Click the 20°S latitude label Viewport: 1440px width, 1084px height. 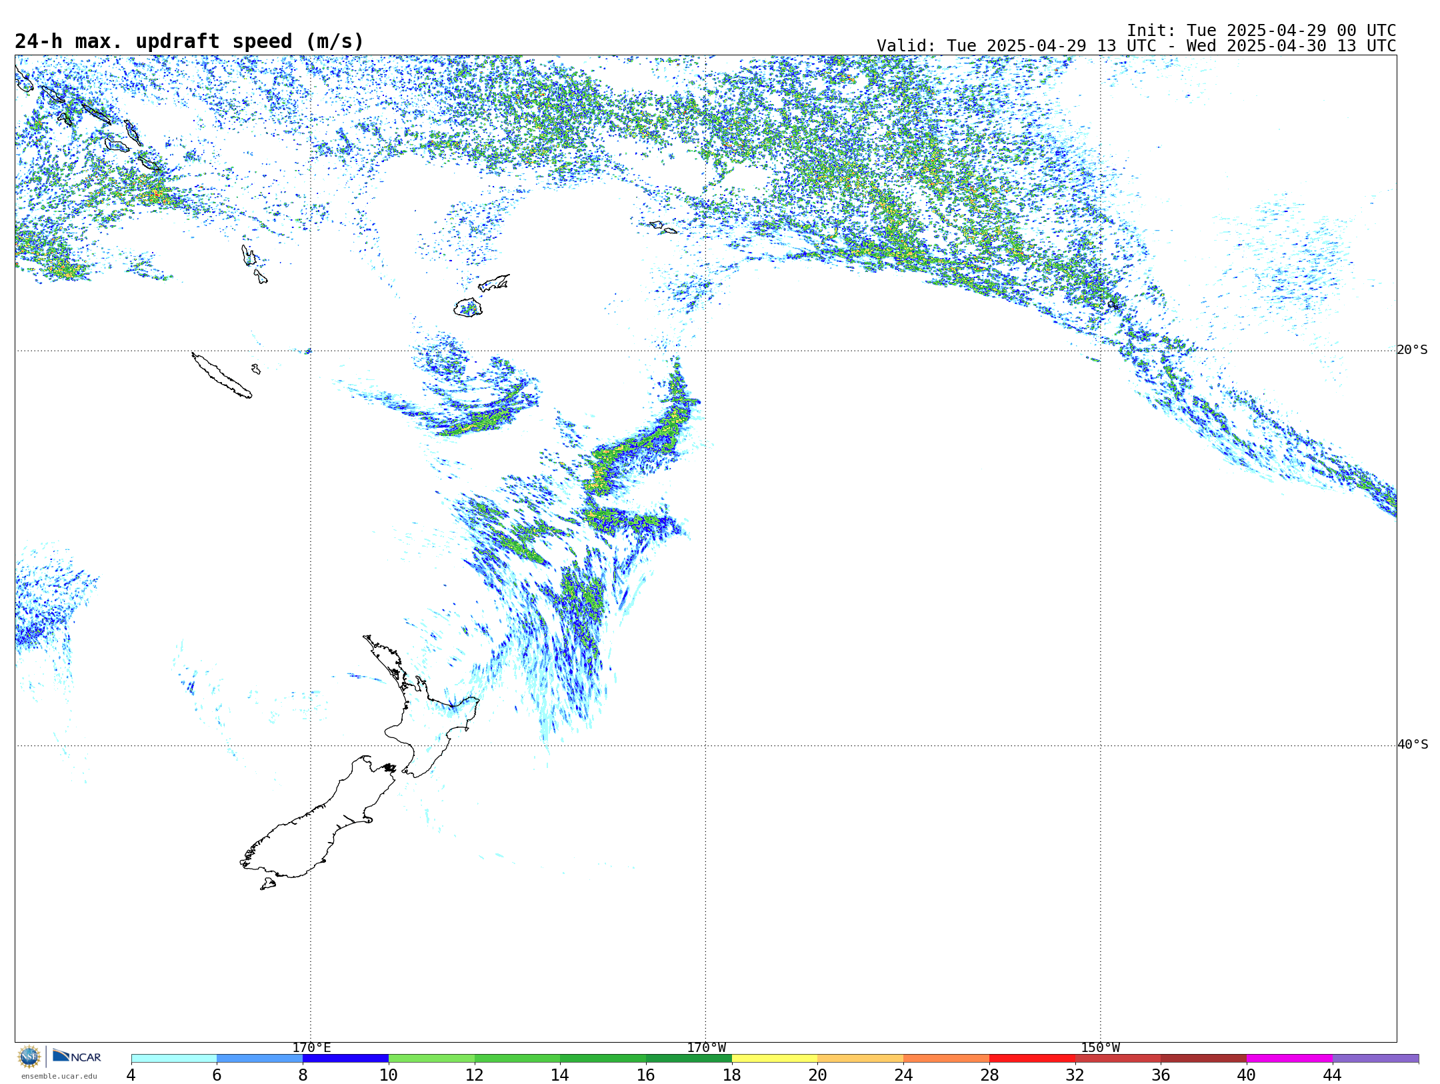coord(1413,350)
